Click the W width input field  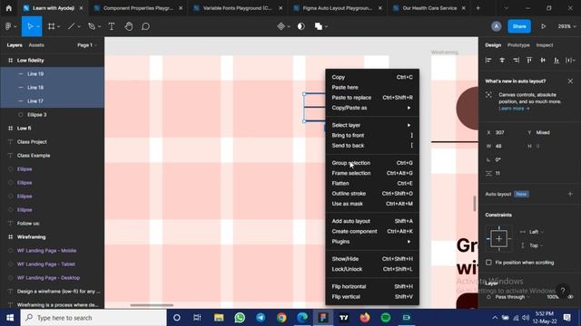[504, 146]
